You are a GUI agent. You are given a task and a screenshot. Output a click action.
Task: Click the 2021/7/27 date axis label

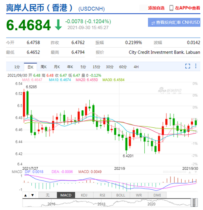point(30,168)
